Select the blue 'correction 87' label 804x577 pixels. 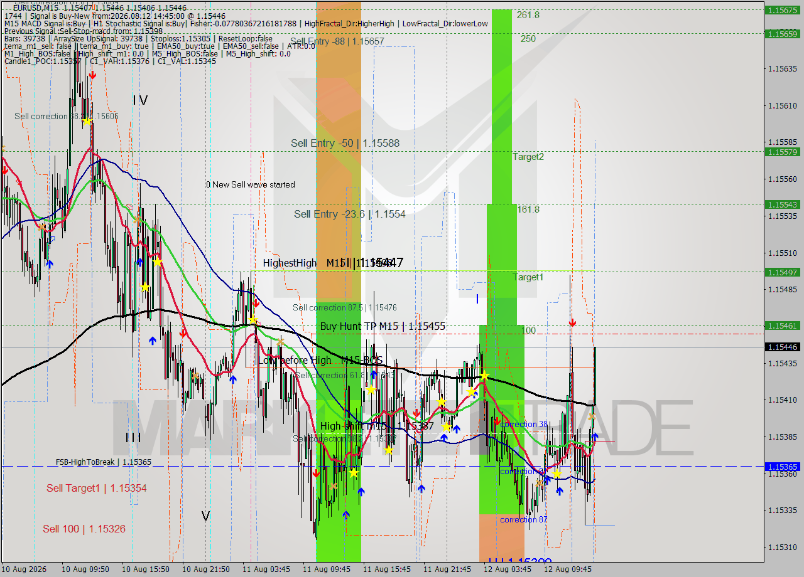tap(524, 519)
